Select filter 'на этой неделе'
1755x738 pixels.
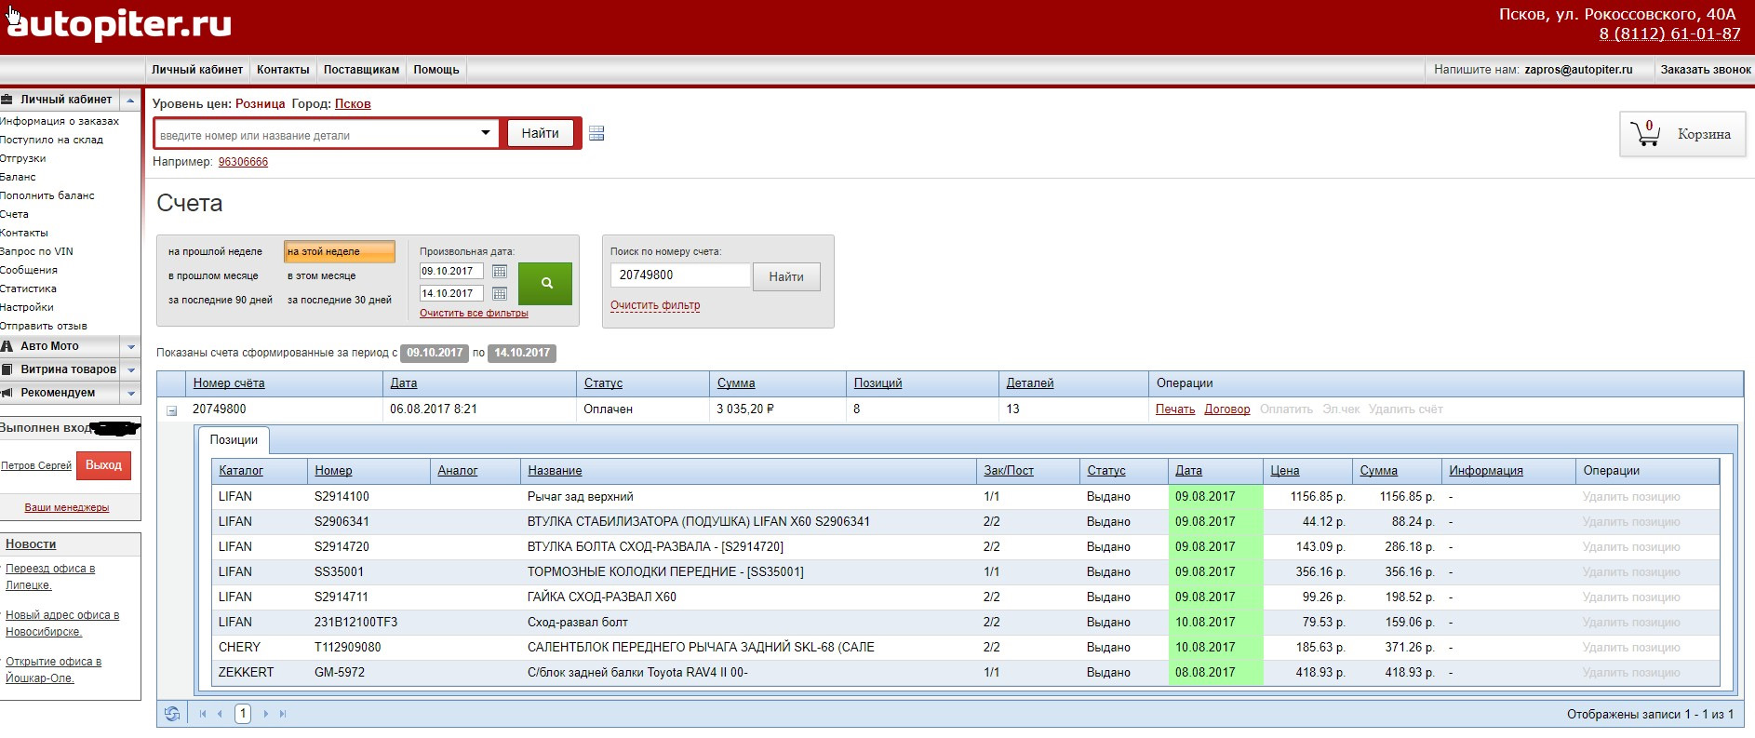pyautogui.click(x=340, y=251)
